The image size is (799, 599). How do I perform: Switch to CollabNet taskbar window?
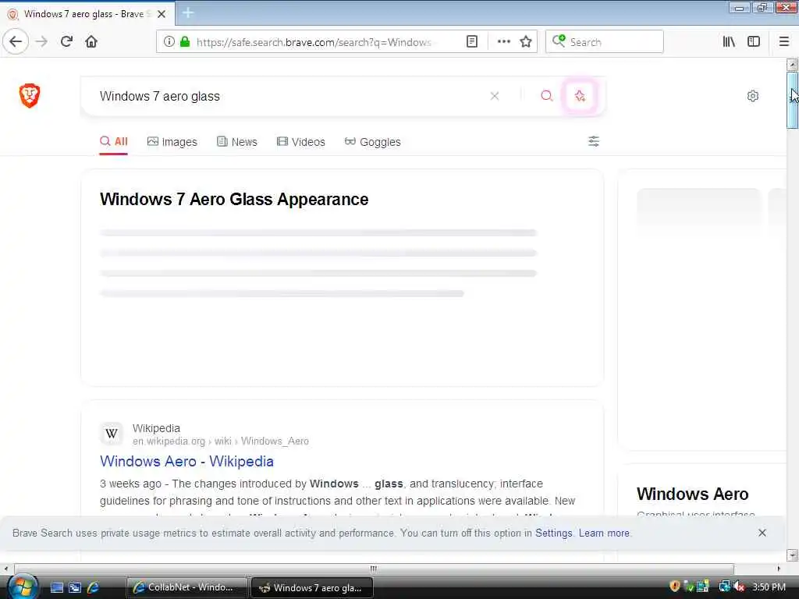click(186, 587)
